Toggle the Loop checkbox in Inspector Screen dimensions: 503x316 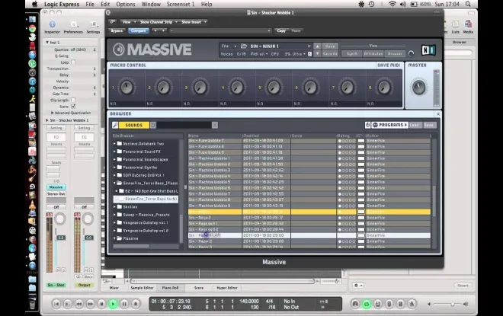pyautogui.click(x=73, y=62)
